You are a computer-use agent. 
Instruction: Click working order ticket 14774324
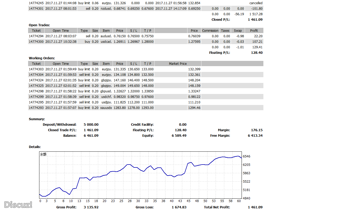(x=36, y=80)
